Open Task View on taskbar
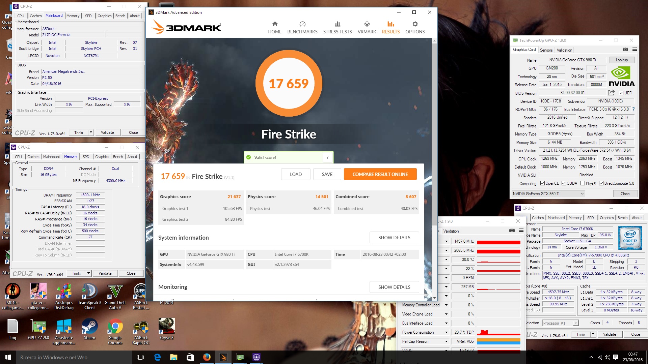The width and height of the screenshot is (648, 364). (140, 357)
